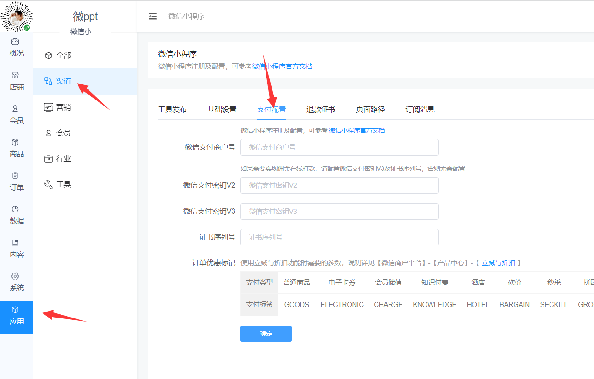Click the cube icon next to 全部
Screen dimensions: 594x379
[x=48, y=56]
